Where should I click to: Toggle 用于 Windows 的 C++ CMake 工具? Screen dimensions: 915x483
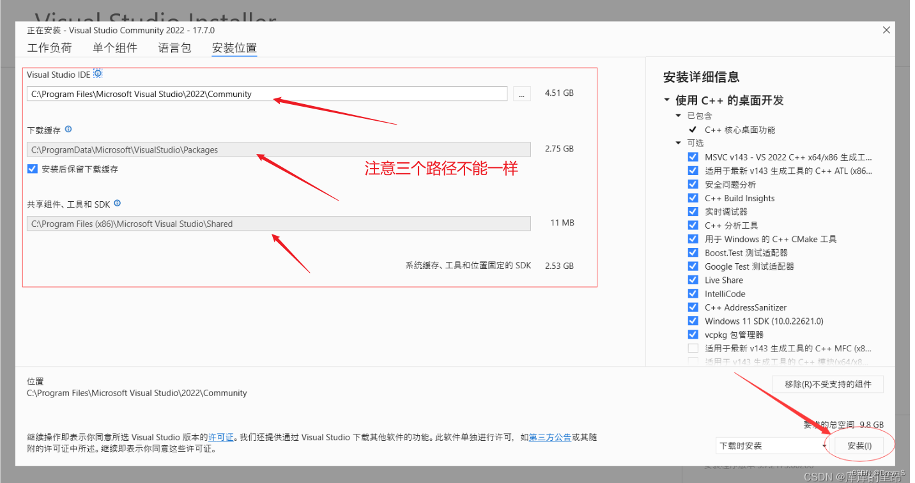(x=693, y=239)
